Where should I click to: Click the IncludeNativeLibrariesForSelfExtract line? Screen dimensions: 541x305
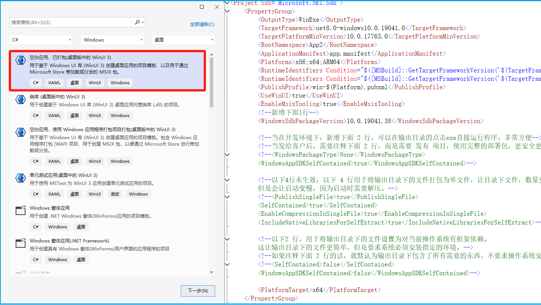point(399,222)
